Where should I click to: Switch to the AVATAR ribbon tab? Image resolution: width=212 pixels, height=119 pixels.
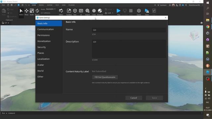coord(50,5)
